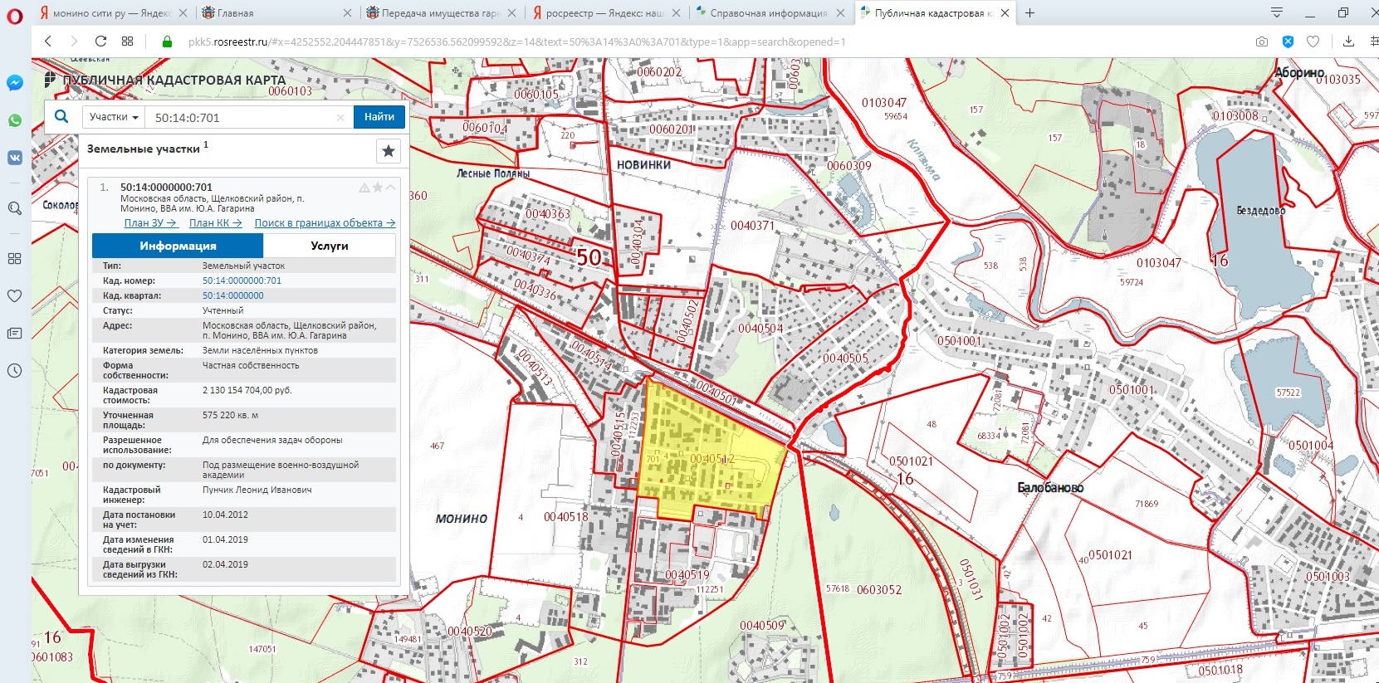Toggle favorite star on parcel 50:14:0000000:701

[378, 188]
